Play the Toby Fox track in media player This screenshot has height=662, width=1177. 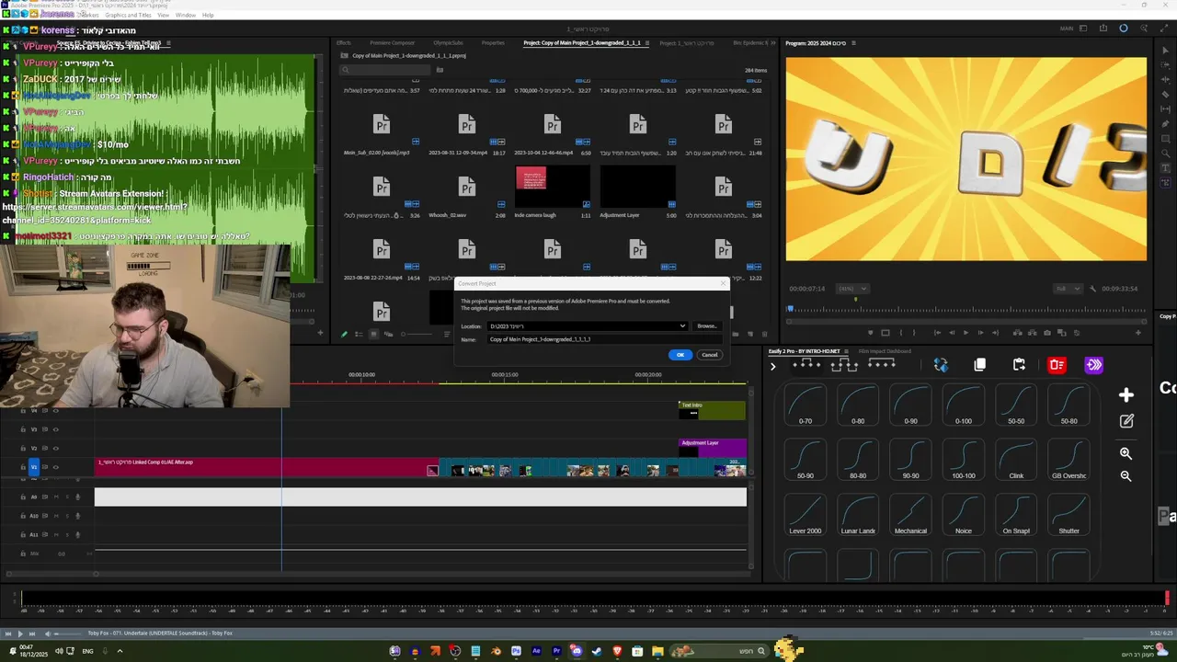coord(20,633)
